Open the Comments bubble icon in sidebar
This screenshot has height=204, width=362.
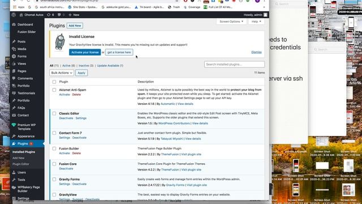coord(14,78)
